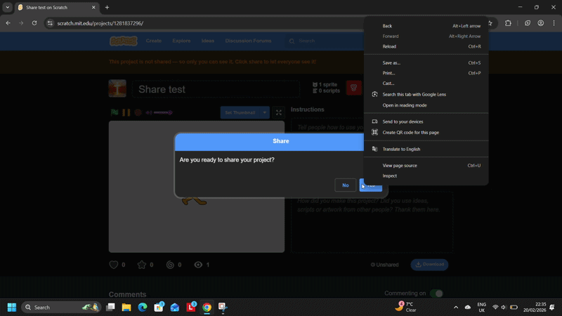Click the eye views icon
This screenshot has height=316, width=562.
[198, 265]
